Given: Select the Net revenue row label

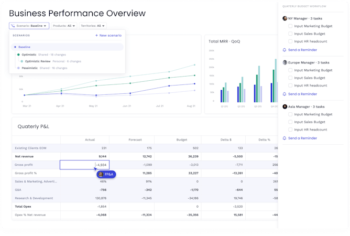Looking at the screenshot, I should tap(24, 156).
